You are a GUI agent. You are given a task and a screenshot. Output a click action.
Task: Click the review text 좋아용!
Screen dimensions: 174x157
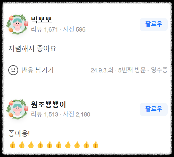pyautogui.click(x=19, y=133)
